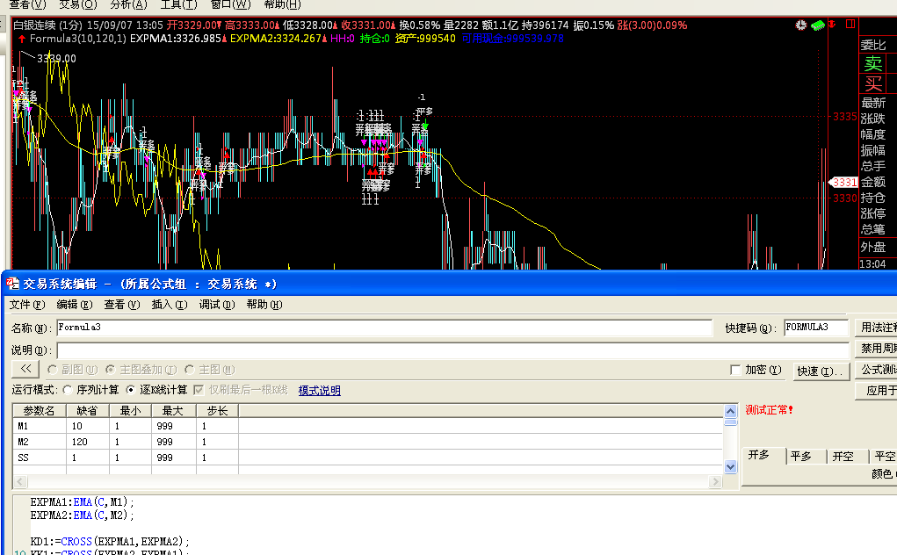Select the 副图 radio option
The width and height of the screenshot is (897, 555).
coord(52,370)
